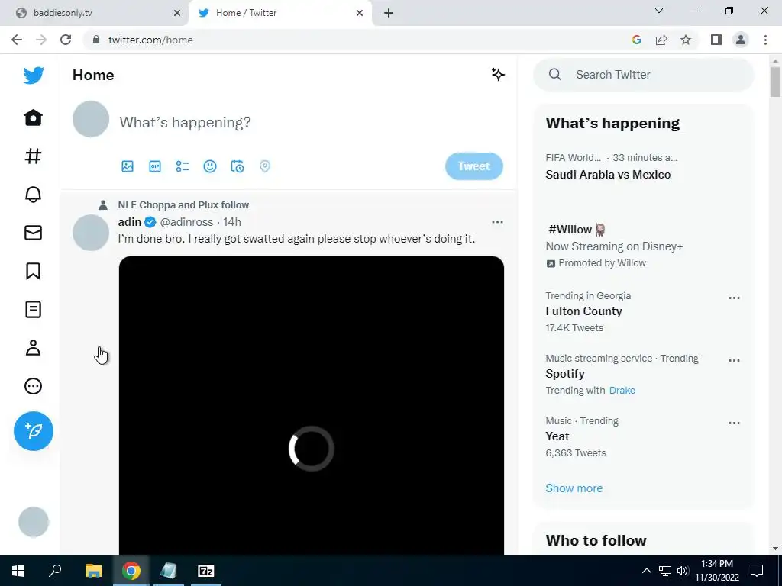Add a poll to tweet
This screenshot has width=782, height=586.
pyautogui.click(x=183, y=166)
